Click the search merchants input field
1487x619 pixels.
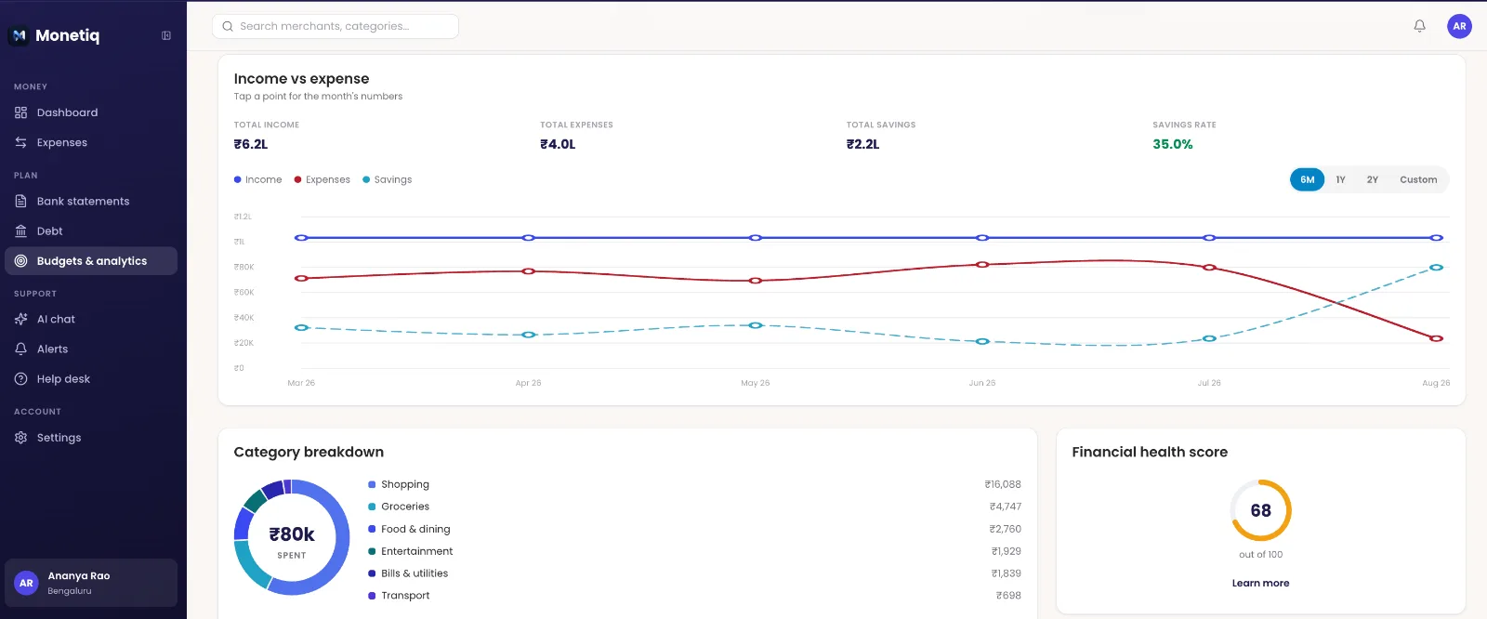[x=336, y=26]
